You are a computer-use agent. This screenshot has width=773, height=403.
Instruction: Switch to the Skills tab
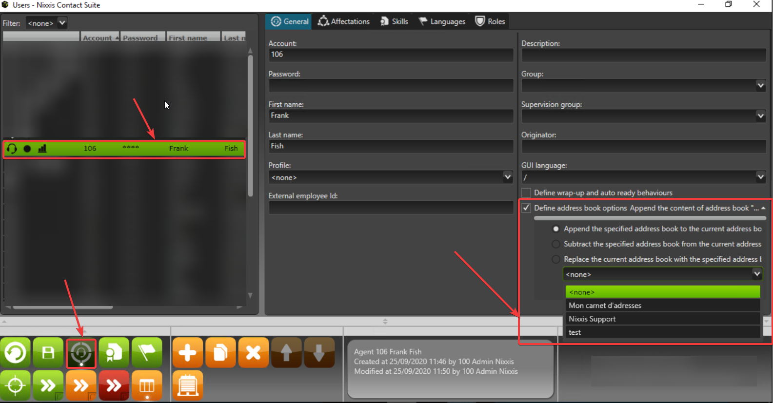point(394,21)
